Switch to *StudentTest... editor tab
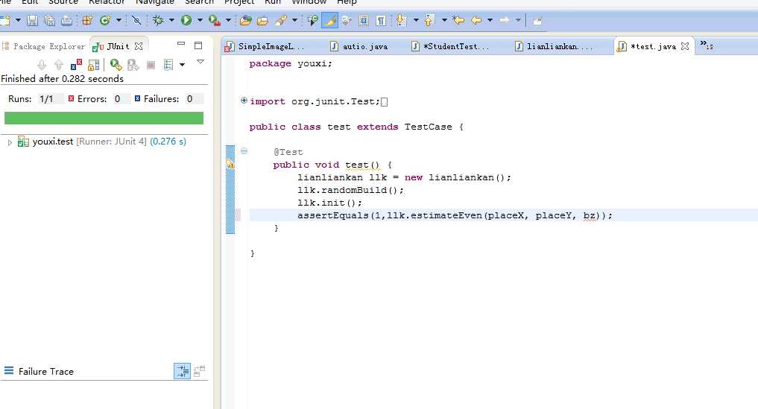Screen dimensions: 758x409 click(450, 46)
